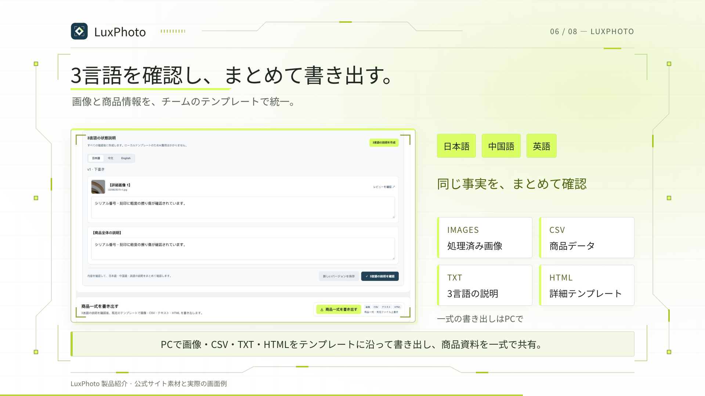This screenshot has height=396, width=705.
Task: Click the '一式の書き出しはPCで' note
Action: coord(480,319)
